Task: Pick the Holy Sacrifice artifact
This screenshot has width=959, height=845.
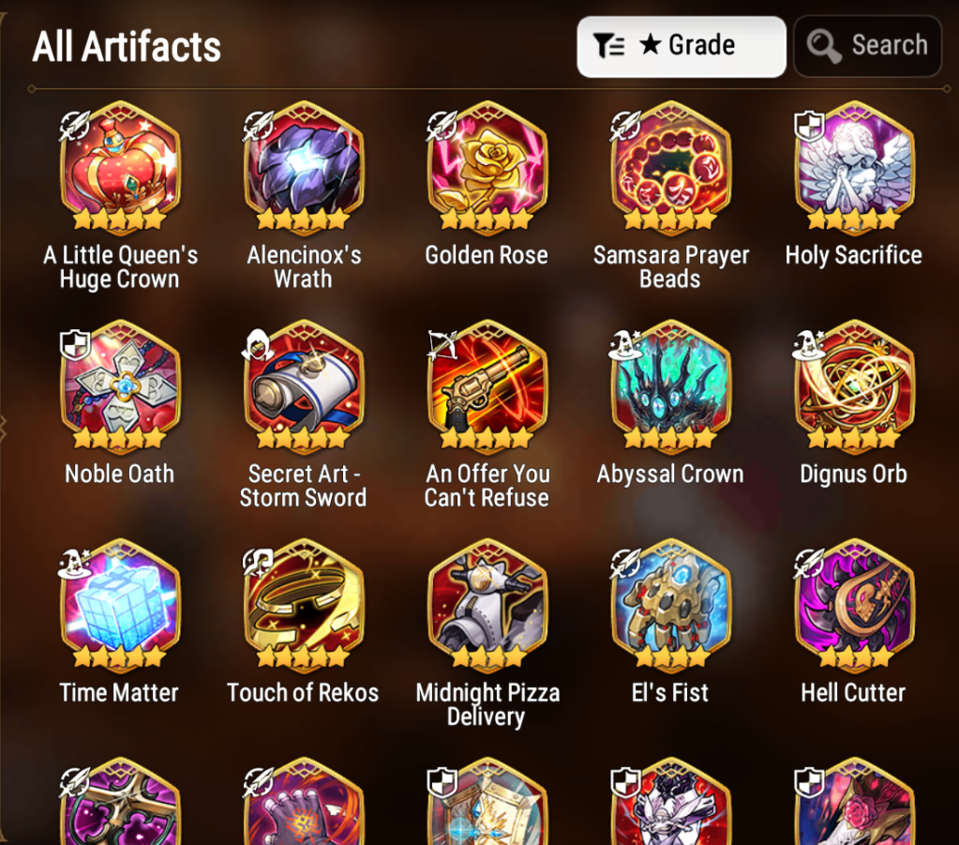Action: click(x=854, y=168)
